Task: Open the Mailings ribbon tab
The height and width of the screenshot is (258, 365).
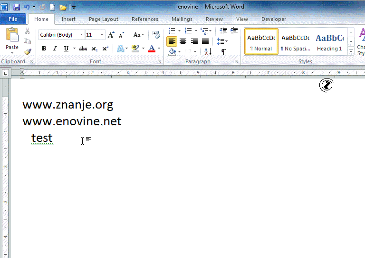Action: click(x=182, y=19)
